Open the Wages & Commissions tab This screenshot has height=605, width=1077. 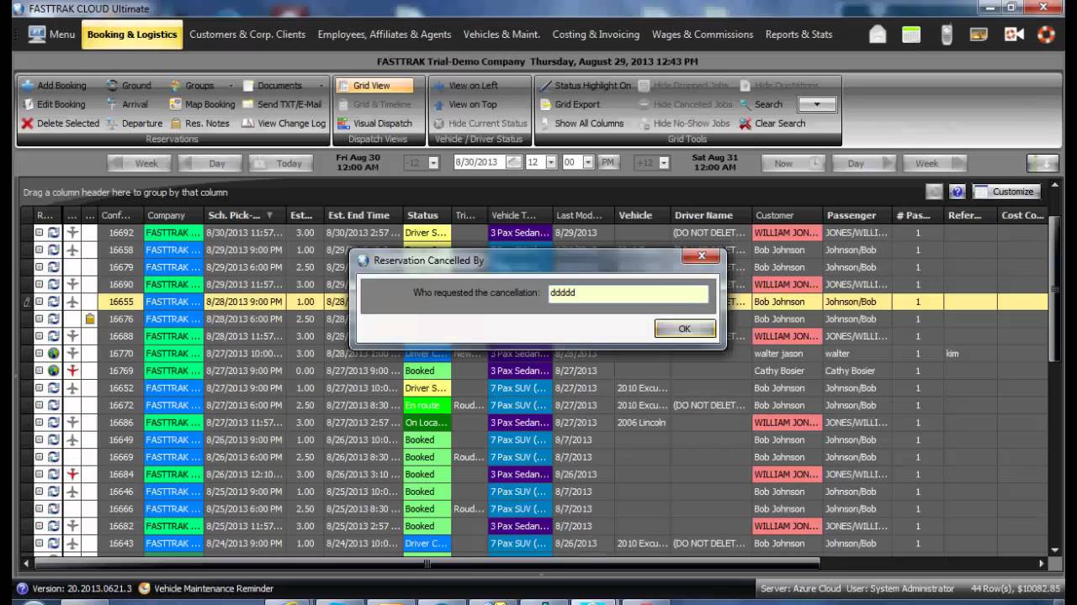click(x=703, y=34)
